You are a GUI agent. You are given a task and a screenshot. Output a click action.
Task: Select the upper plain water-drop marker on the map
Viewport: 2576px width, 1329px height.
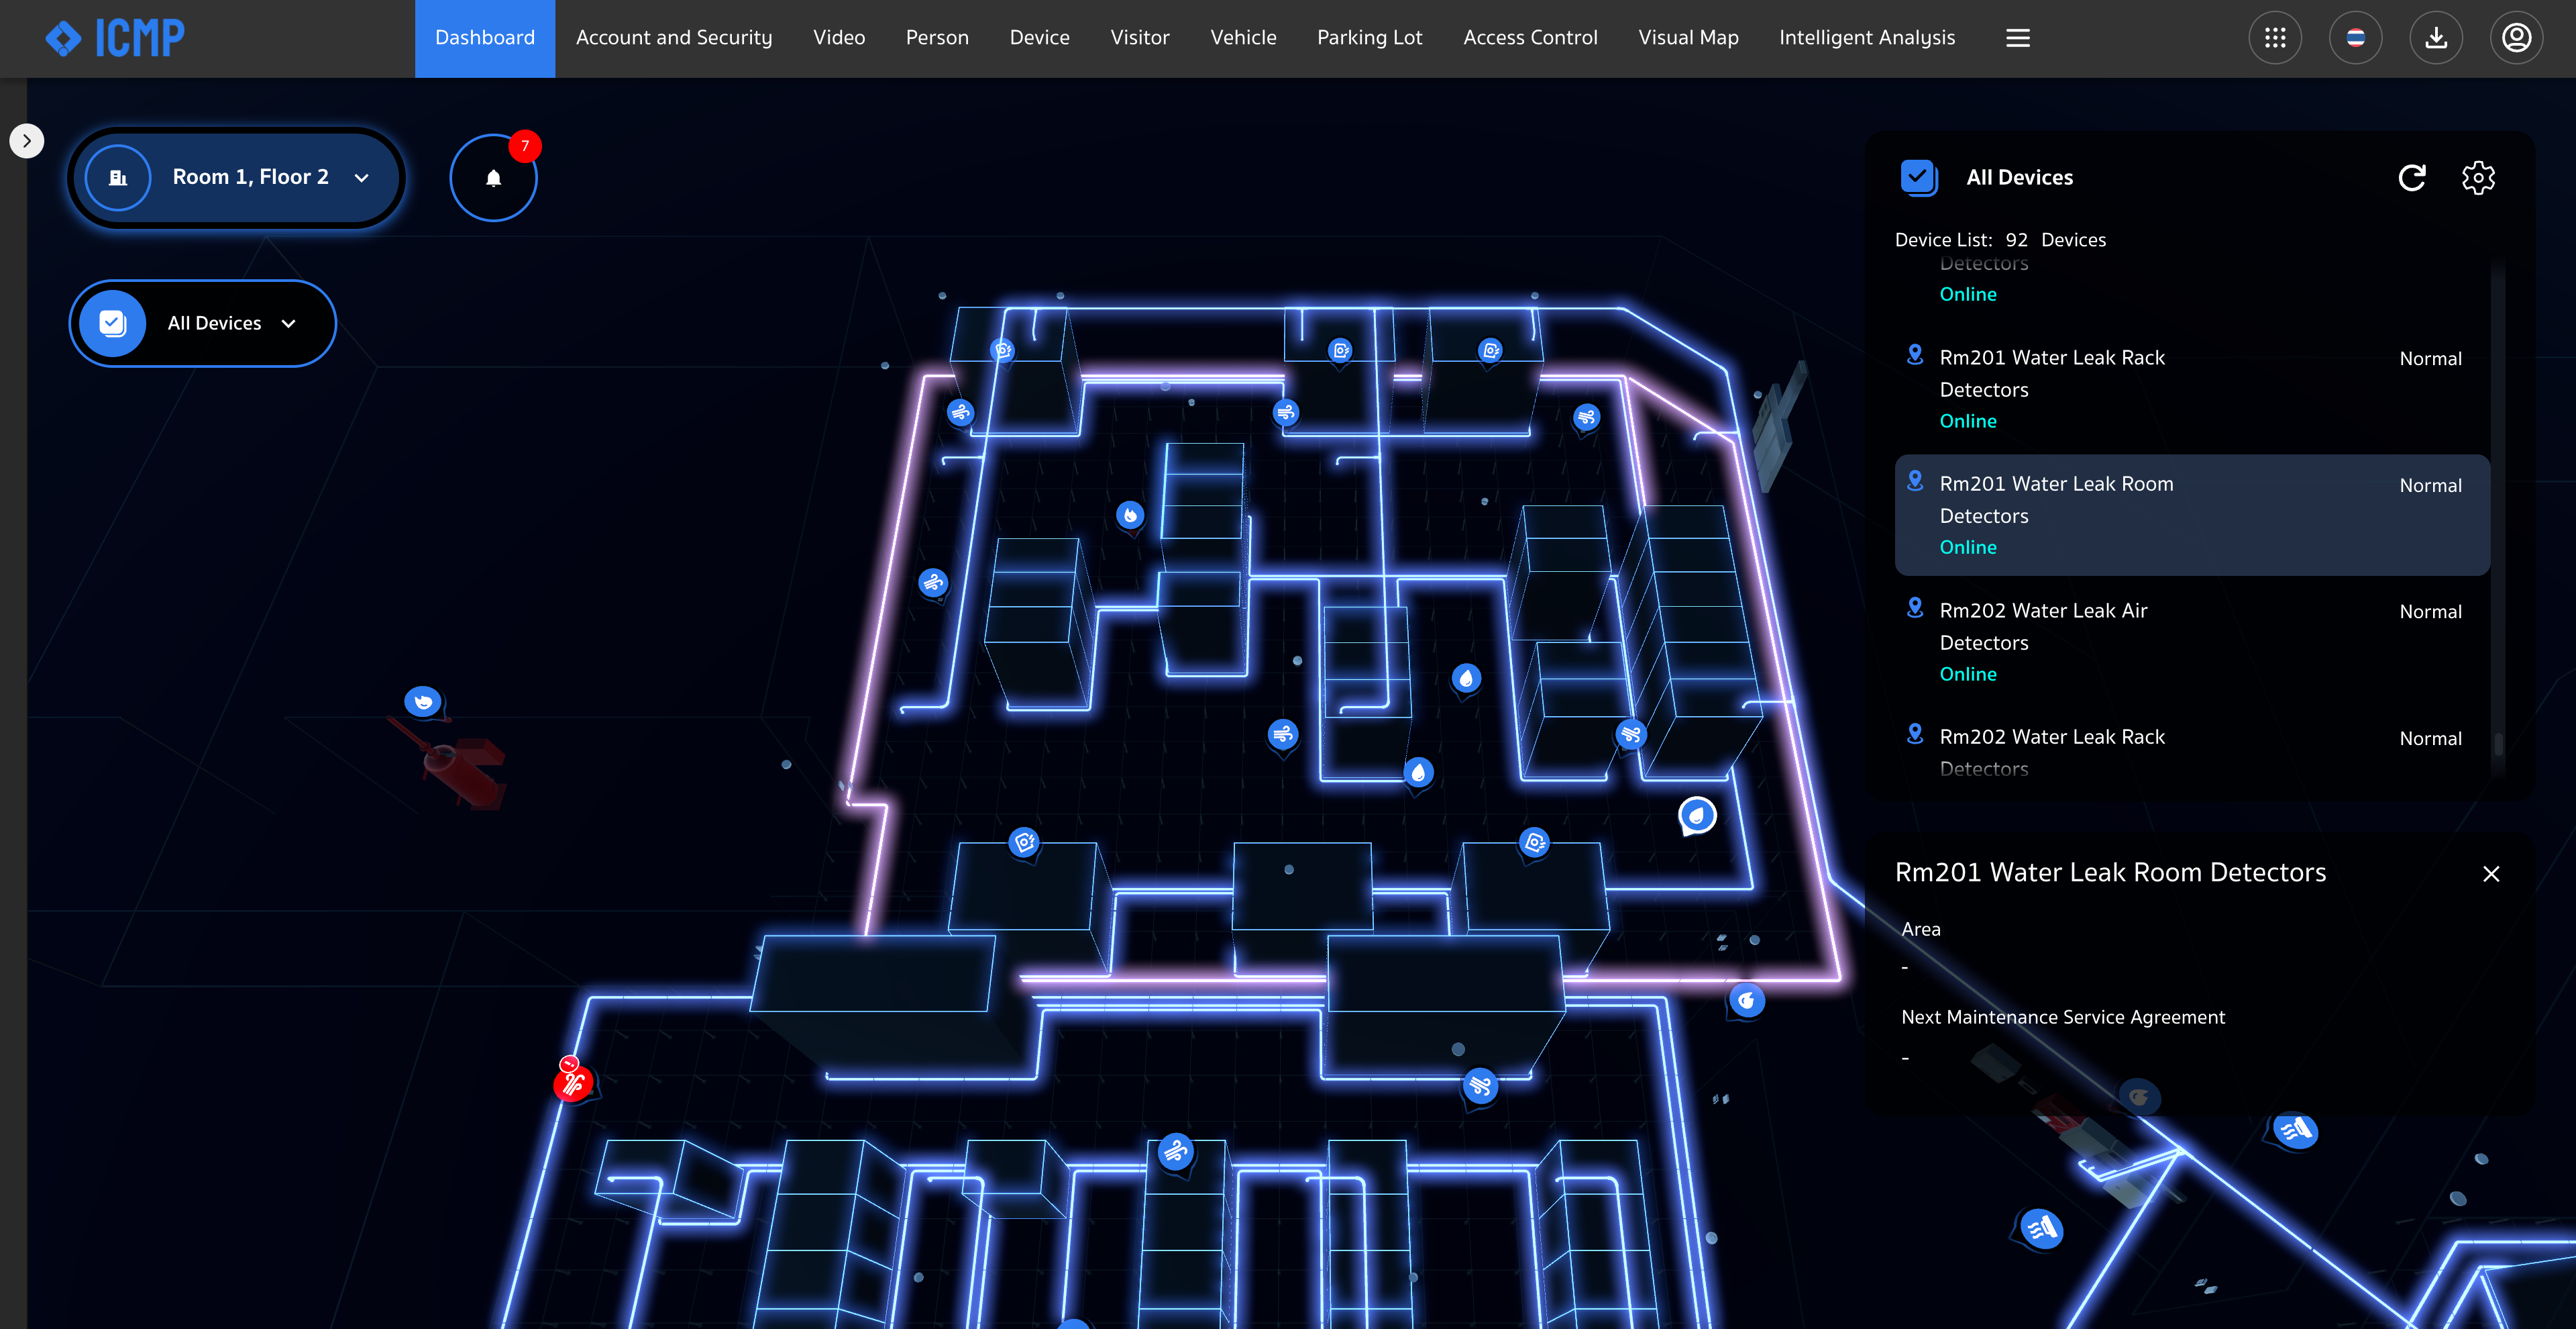click(1466, 679)
